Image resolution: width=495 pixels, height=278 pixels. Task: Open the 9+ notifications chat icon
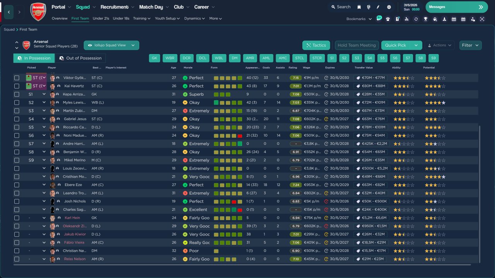click(379, 19)
